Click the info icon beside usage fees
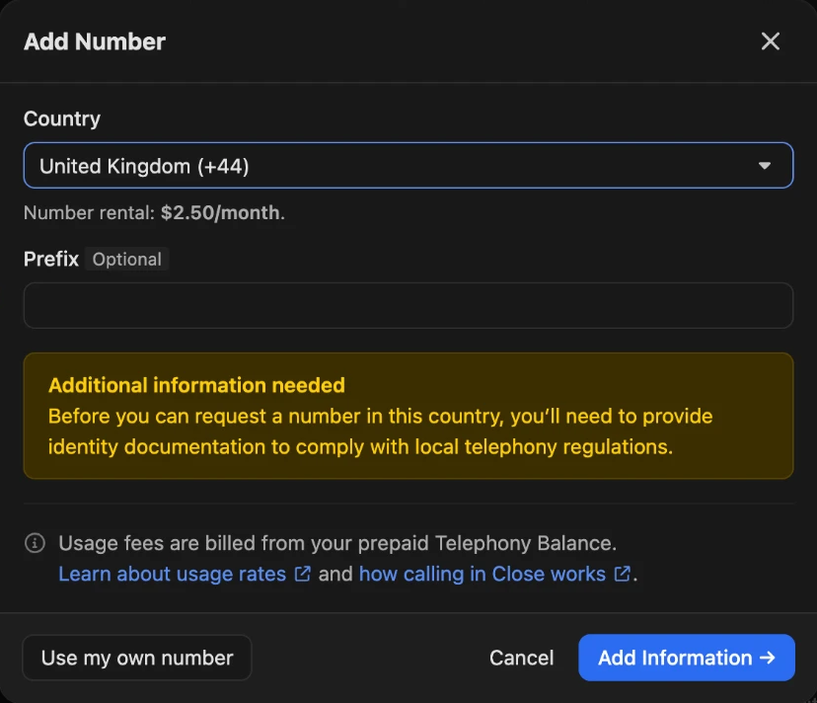The image size is (817, 703). pyautogui.click(x=35, y=543)
